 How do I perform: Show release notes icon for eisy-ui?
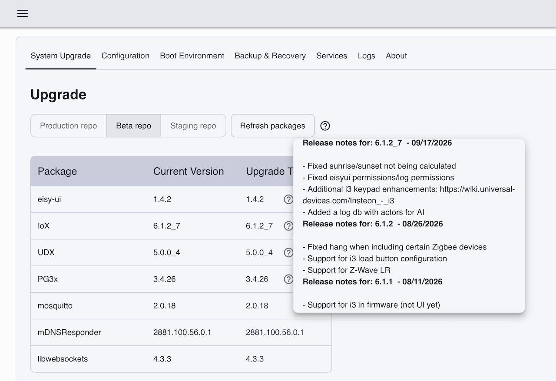point(288,199)
